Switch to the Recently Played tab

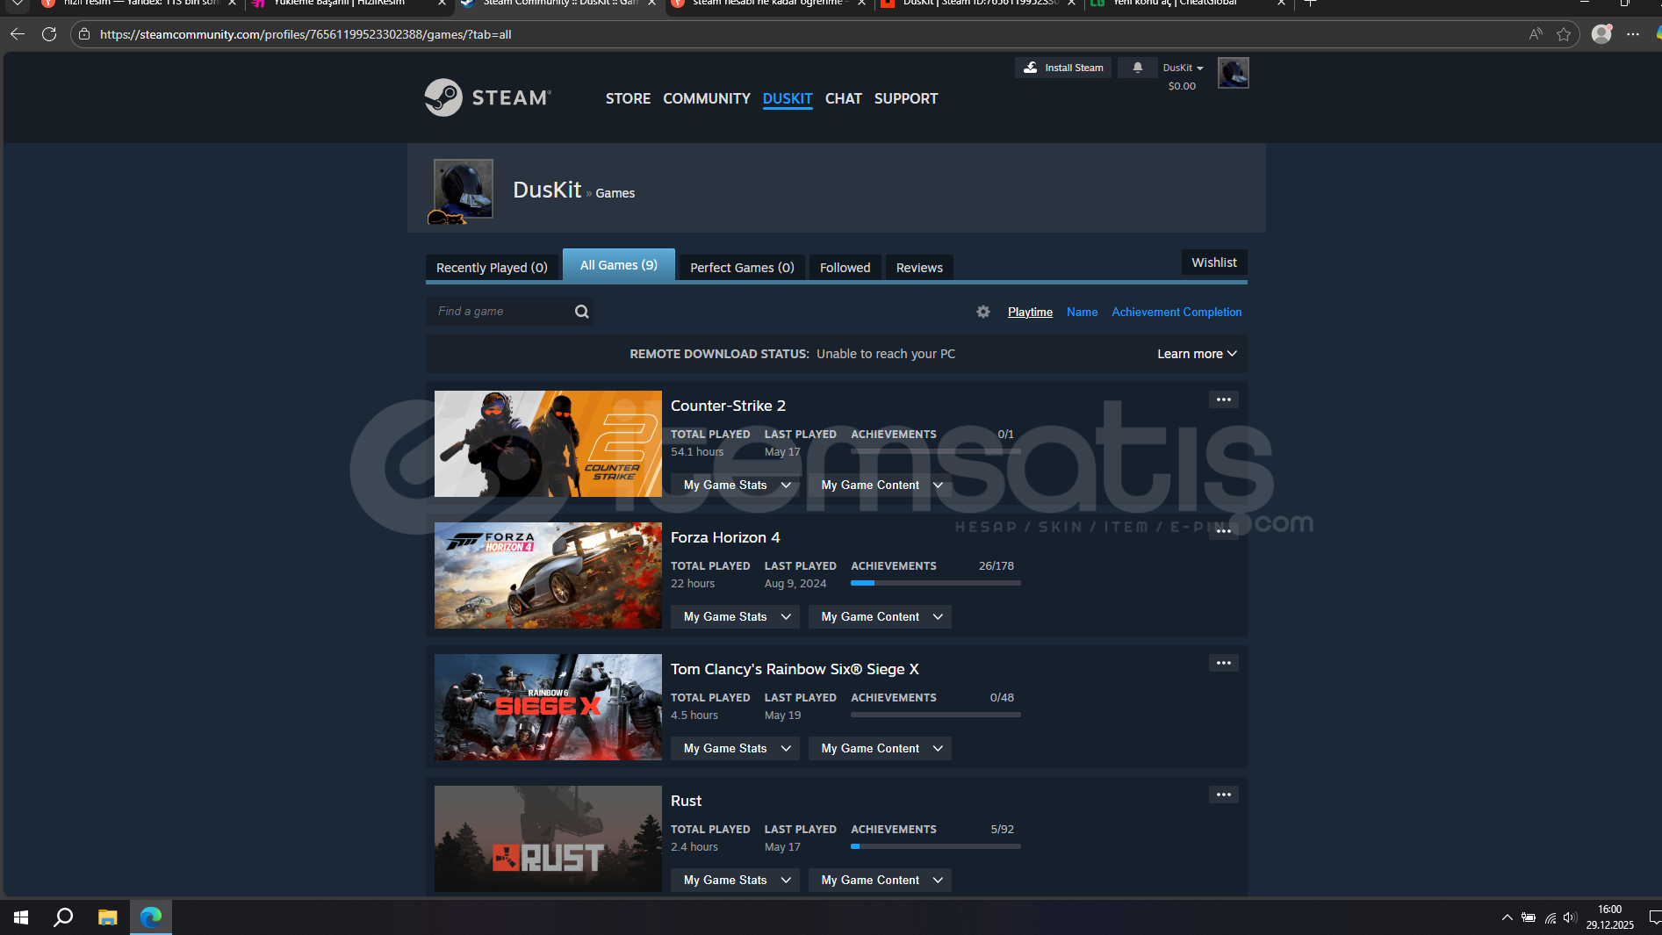(x=492, y=268)
